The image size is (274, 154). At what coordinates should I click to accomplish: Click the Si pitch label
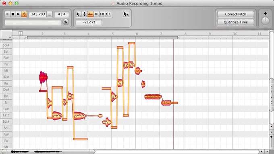pos(6,103)
